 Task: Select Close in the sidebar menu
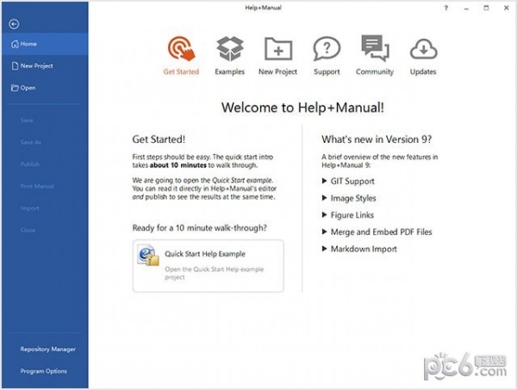click(x=28, y=230)
